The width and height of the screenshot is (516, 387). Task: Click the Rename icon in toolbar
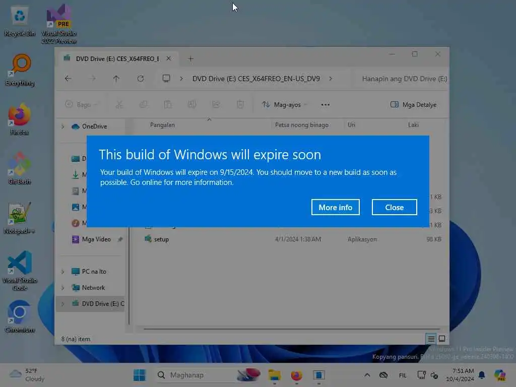coord(192,105)
